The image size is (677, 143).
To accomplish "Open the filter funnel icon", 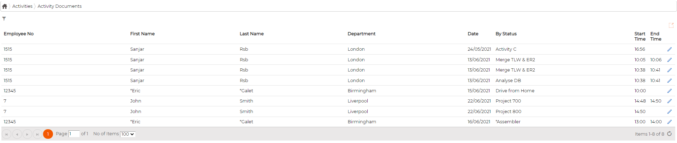I will pyautogui.click(x=4, y=19).
